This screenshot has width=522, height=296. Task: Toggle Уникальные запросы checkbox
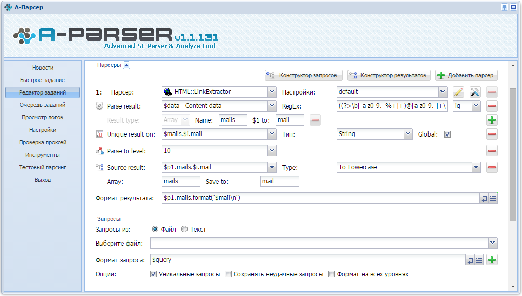click(153, 274)
